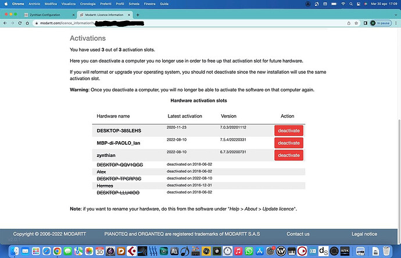401x258 pixels.
Task: Open Launchpad from the dock
Action: (x=36, y=252)
